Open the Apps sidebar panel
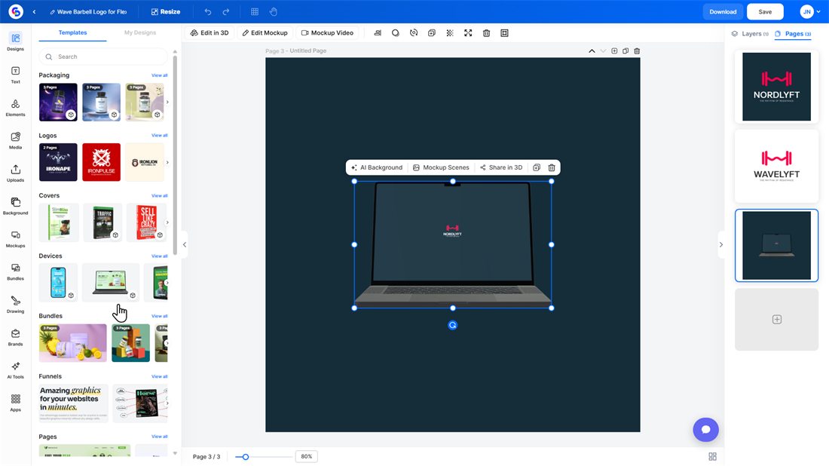 coord(15,403)
